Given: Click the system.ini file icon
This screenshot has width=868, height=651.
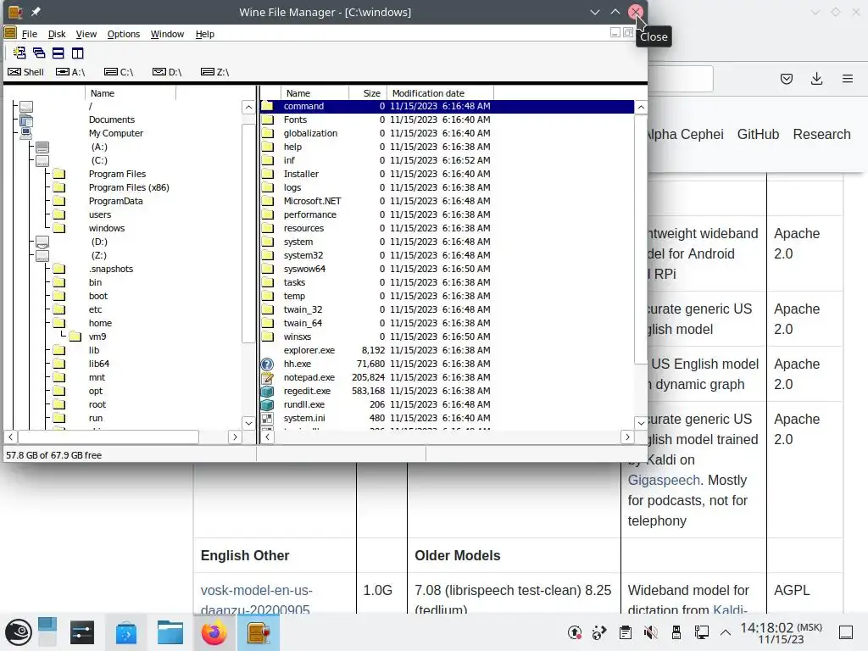Looking at the screenshot, I should pyautogui.click(x=267, y=418).
